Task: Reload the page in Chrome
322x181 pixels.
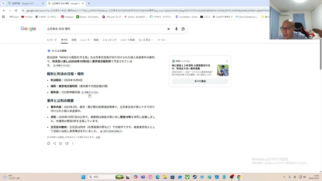Action: pos(16,11)
